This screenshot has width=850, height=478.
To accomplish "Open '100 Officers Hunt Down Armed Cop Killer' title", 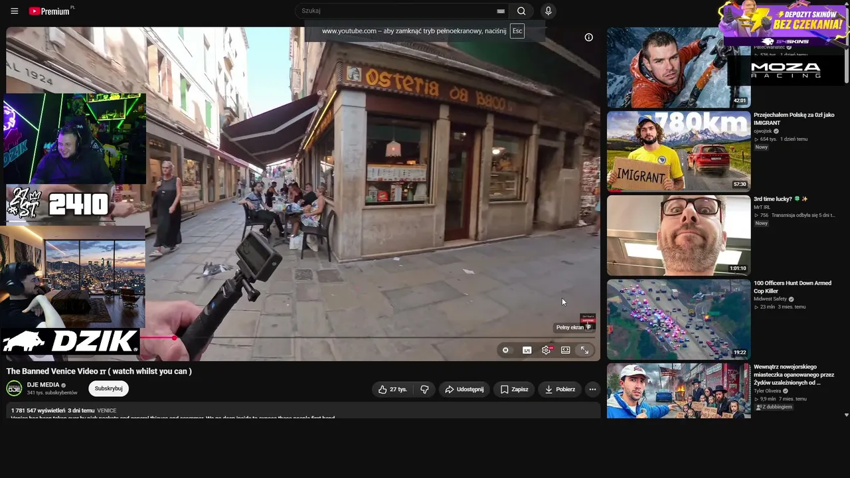I will pyautogui.click(x=792, y=287).
